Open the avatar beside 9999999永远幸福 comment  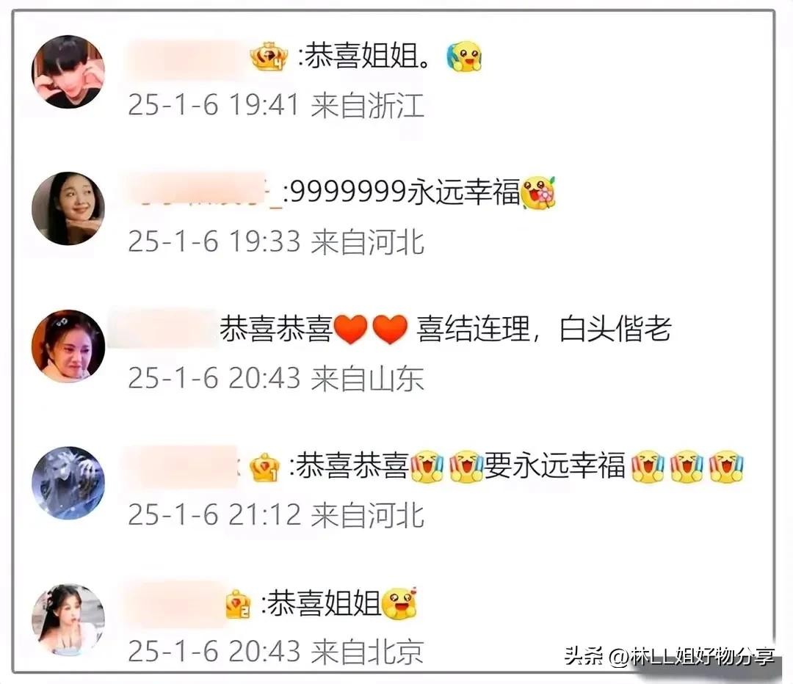(68, 208)
